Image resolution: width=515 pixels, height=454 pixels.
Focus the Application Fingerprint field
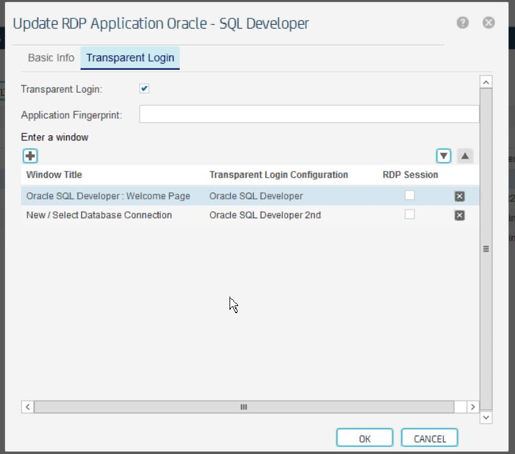click(x=309, y=114)
